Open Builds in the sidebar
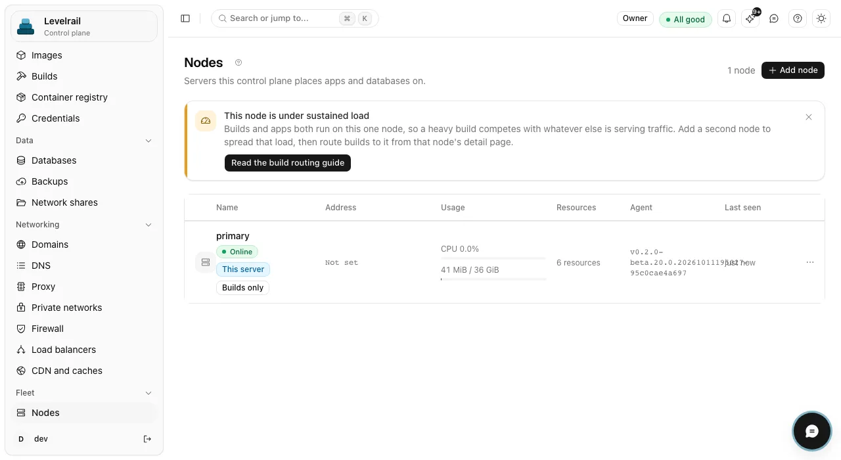Viewport: 841px width, 460px height. [x=84, y=76]
